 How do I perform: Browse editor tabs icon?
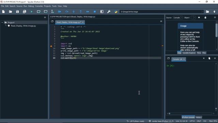[x=52, y=21]
